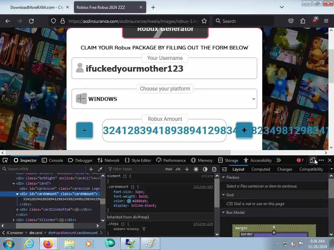Image resolution: width=334 pixels, height=250 pixels.
Task: Show the 7 errors badge
Action: (x=300, y=160)
